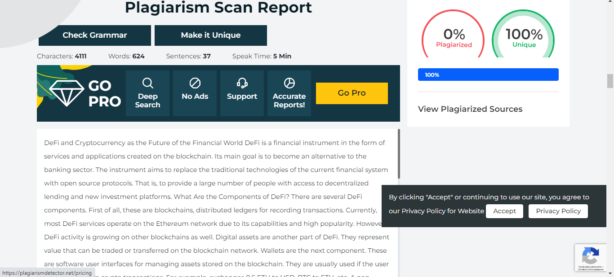Click the Plagiarism Scan Report heading
The image size is (614, 277).
click(218, 8)
